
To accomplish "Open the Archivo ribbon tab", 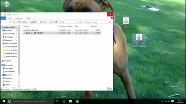I will click(3, 18).
